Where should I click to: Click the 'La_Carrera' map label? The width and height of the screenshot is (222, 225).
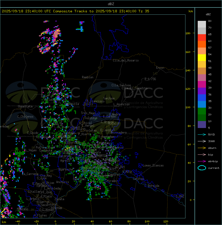(x=30, y=174)
